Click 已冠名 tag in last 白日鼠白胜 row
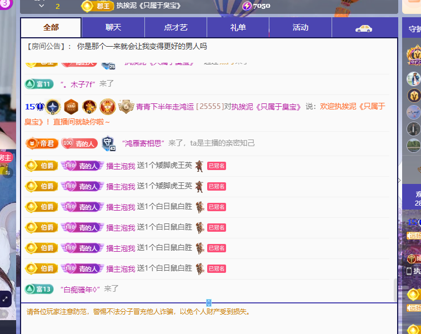 pyautogui.click(x=217, y=269)
